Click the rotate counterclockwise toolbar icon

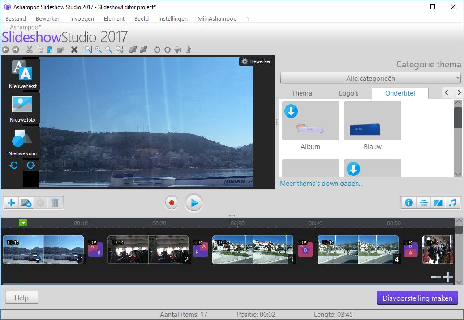[x=157, y=49]
